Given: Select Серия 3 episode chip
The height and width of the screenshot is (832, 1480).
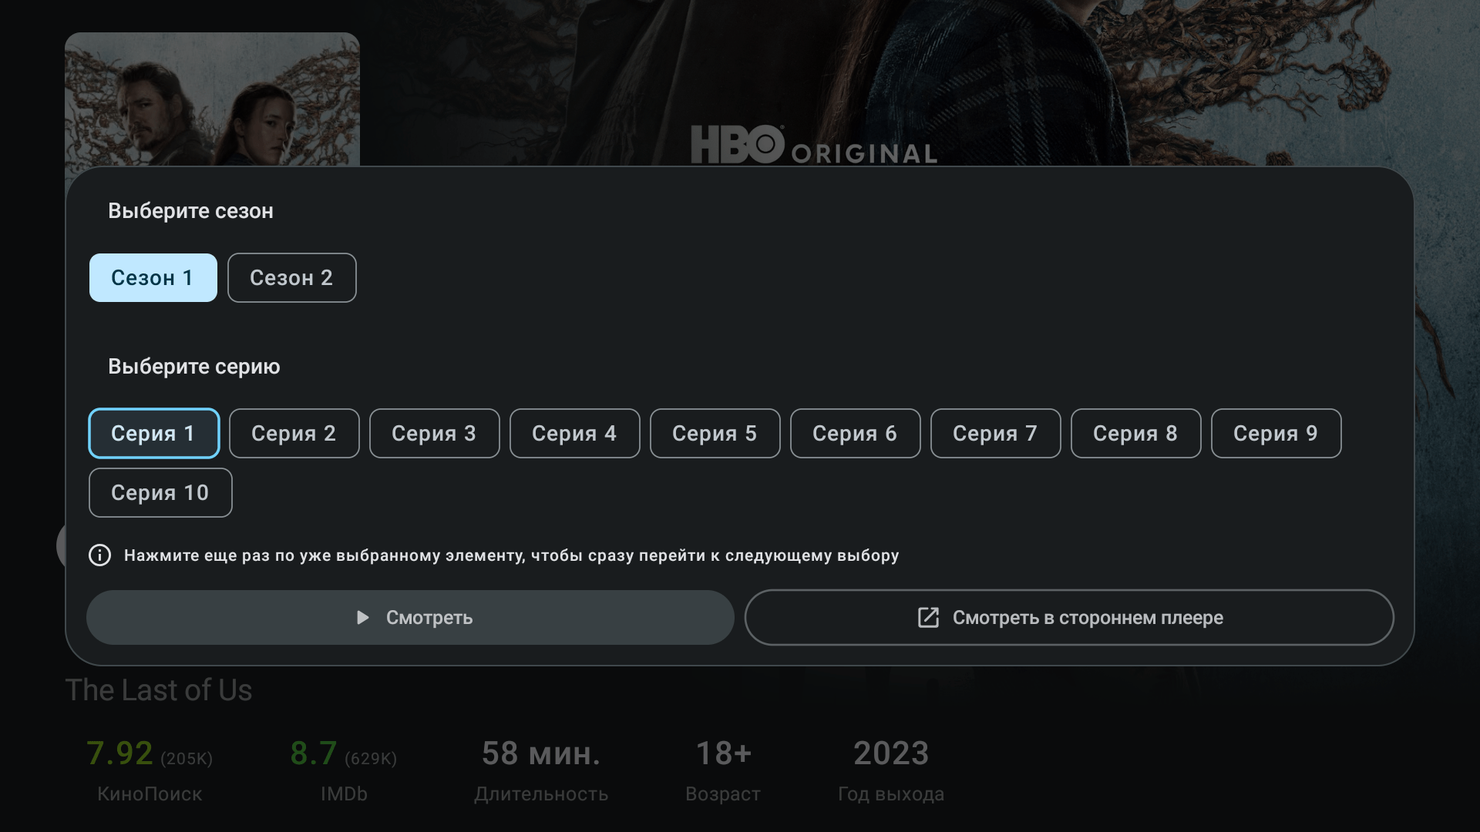Looking at the screenshot, I should (x=434, y=433).
